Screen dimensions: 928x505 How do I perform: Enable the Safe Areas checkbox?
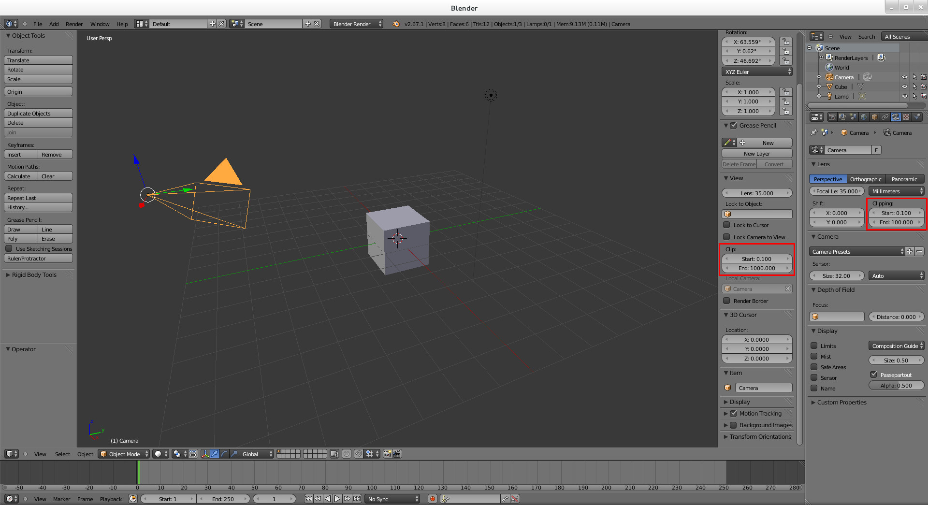click(x=814, y=367)
